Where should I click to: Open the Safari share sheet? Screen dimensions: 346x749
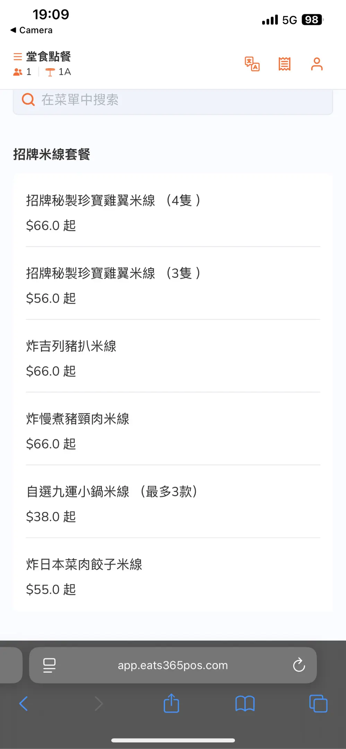pos(171,704)
